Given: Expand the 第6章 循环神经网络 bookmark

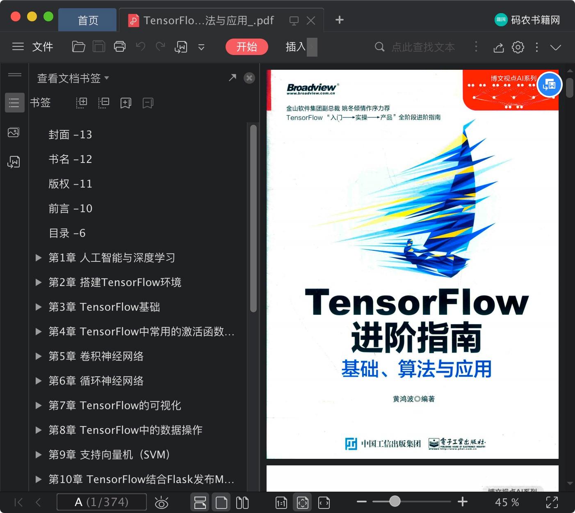Looking at the screenshot, I should tap(39, 381).
